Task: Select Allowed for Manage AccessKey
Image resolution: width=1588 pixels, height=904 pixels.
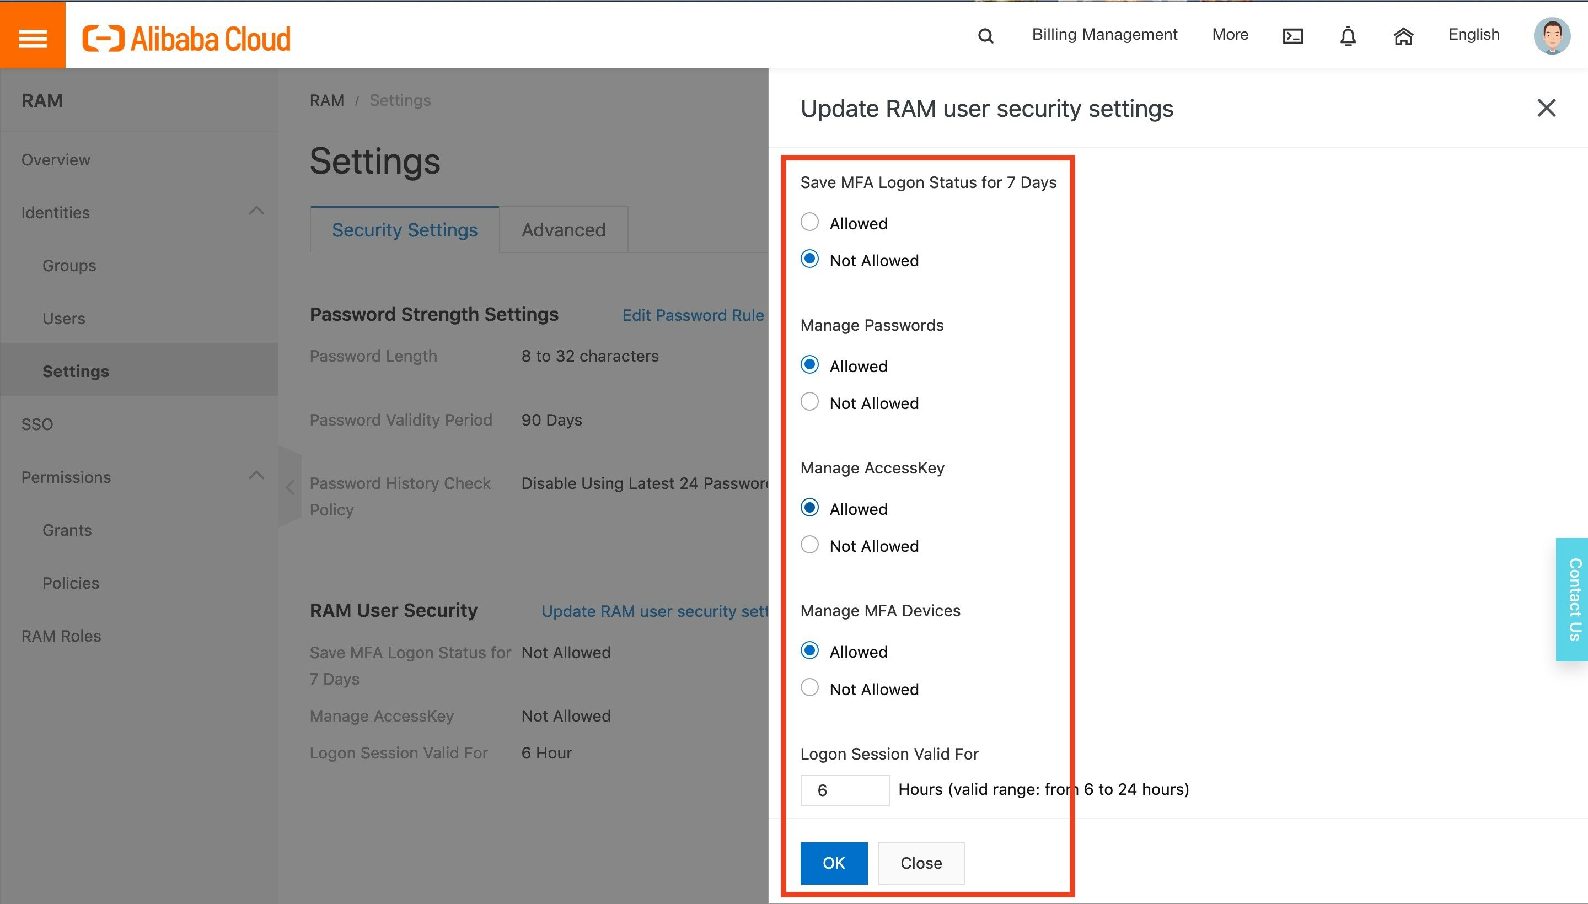Action: point(809,508)
